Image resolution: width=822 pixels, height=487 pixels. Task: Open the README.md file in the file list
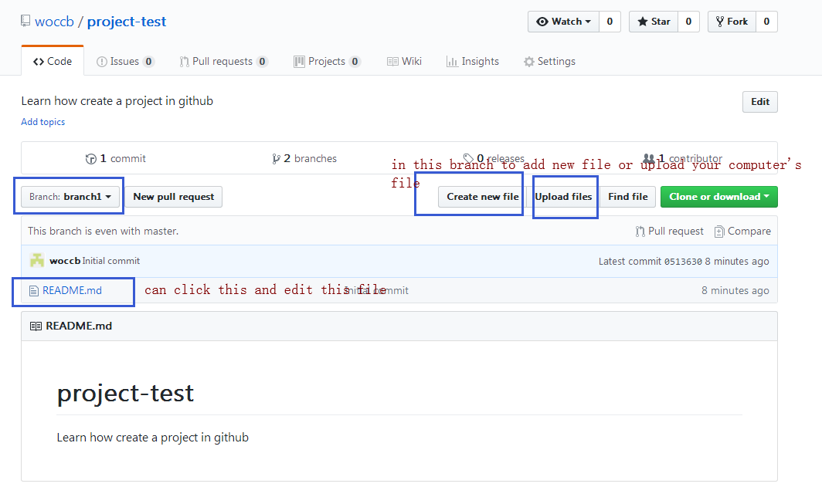click(72, 290)
